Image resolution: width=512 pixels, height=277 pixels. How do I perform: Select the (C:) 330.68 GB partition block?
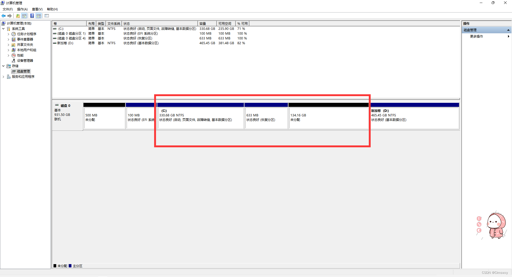[x=201, y=116]
